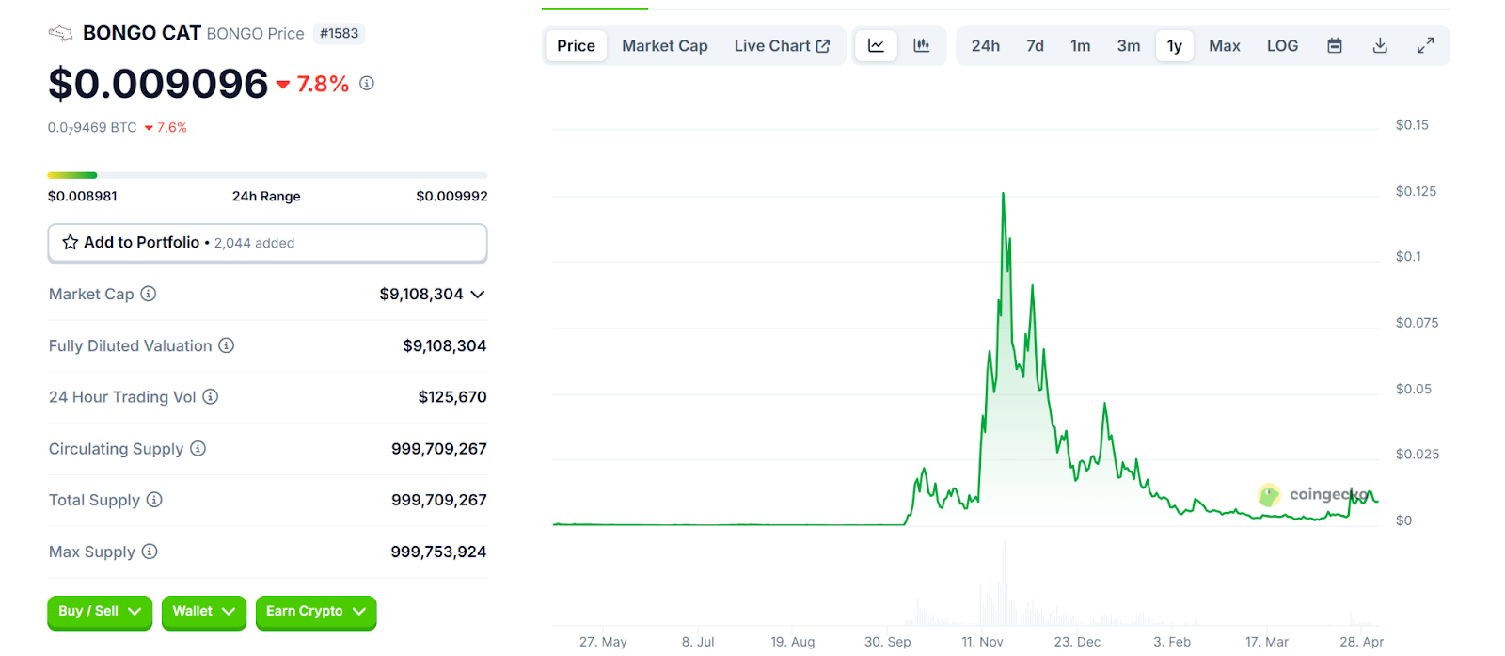Download the chart data
Viewport: 1505px width, 656px height.
1380,45
